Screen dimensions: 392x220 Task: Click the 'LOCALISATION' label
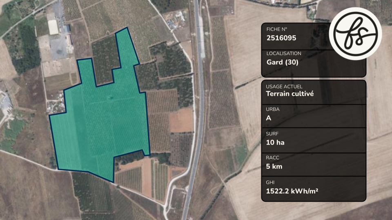284,53
